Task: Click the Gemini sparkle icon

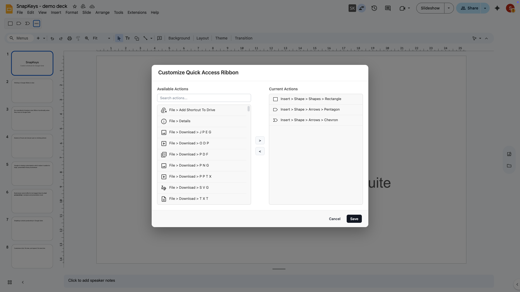Action: pyautogui.click(x=497, y=8)
